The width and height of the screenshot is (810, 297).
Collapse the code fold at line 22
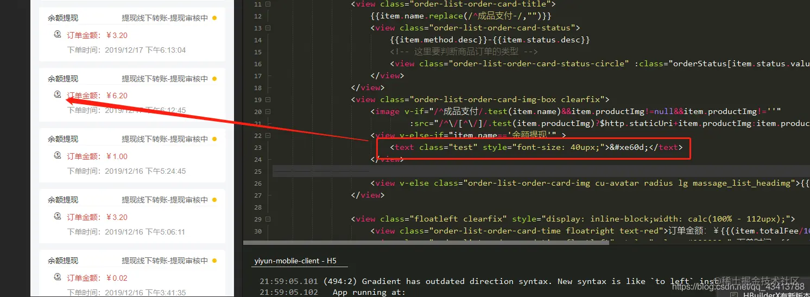tap(268, 136)
